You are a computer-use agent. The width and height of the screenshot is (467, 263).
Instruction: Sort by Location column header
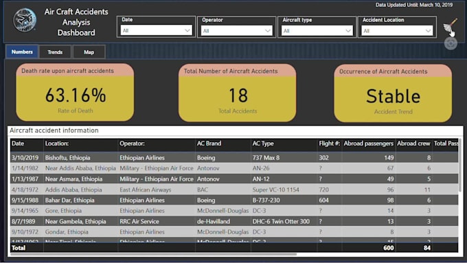57,144
